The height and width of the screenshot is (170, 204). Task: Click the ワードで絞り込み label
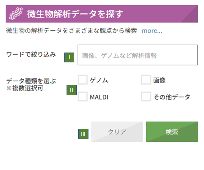coord(31,54)
